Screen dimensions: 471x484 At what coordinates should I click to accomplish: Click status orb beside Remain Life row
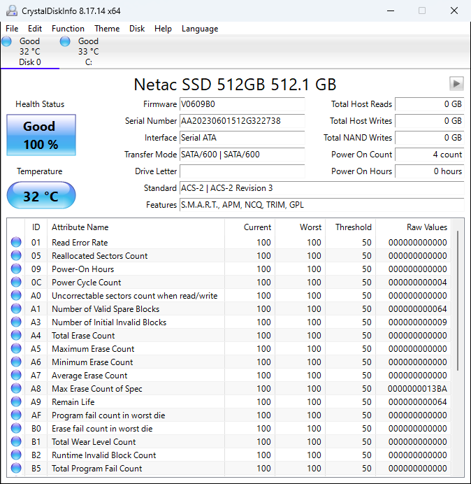16,402
